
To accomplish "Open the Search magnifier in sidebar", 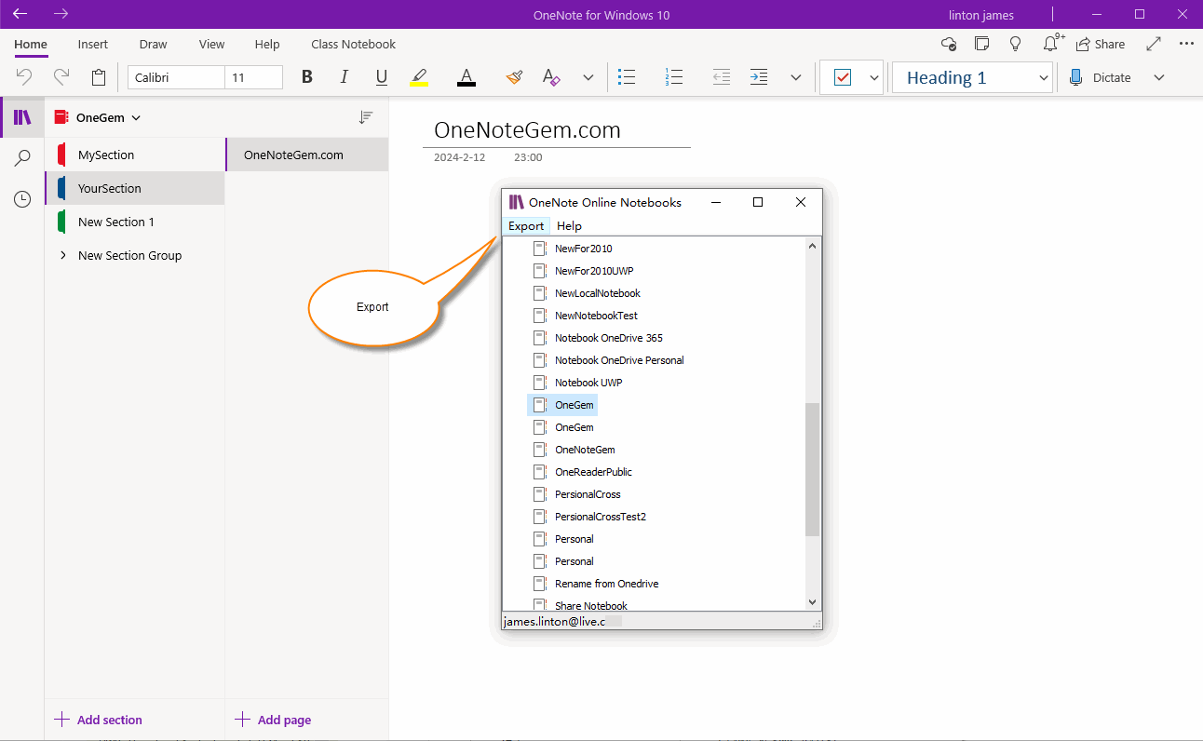I will (22, 158).
